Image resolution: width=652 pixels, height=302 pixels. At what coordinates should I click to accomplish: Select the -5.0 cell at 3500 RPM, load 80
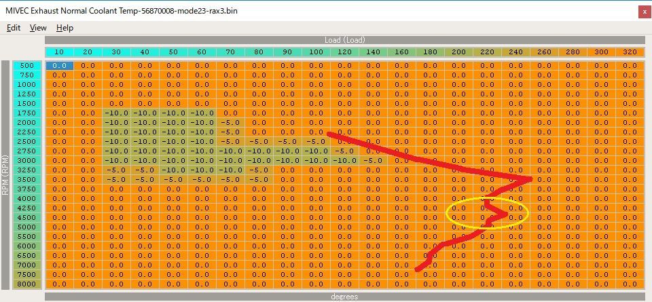(259, 179)
